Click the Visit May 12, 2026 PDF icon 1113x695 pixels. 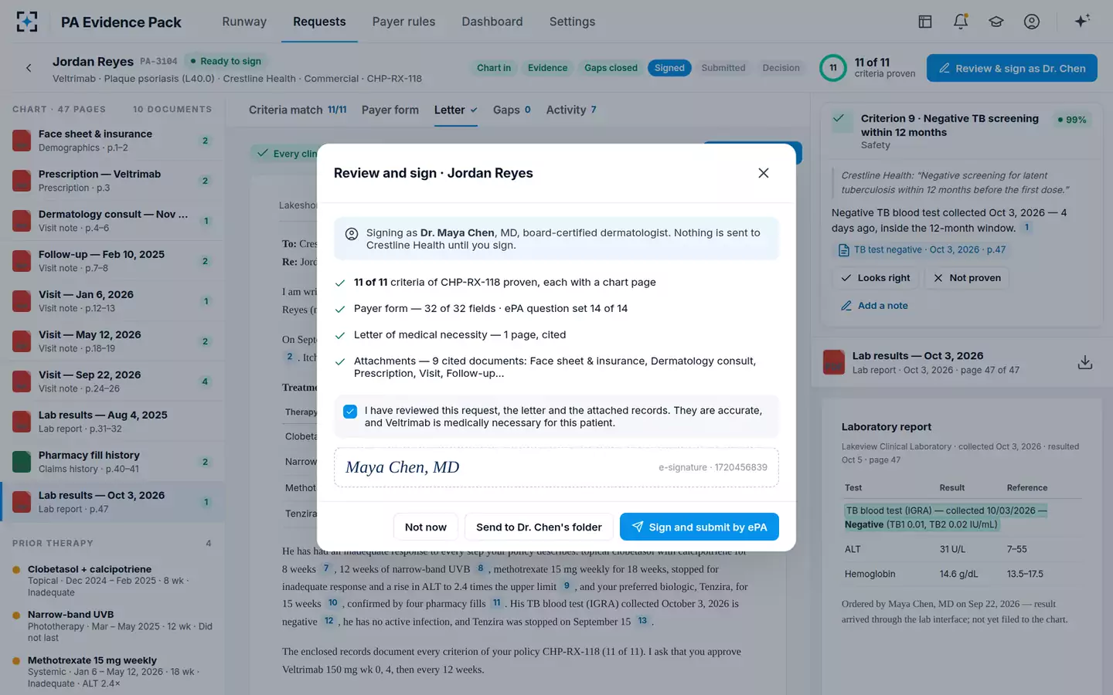(x=22, y=341)
